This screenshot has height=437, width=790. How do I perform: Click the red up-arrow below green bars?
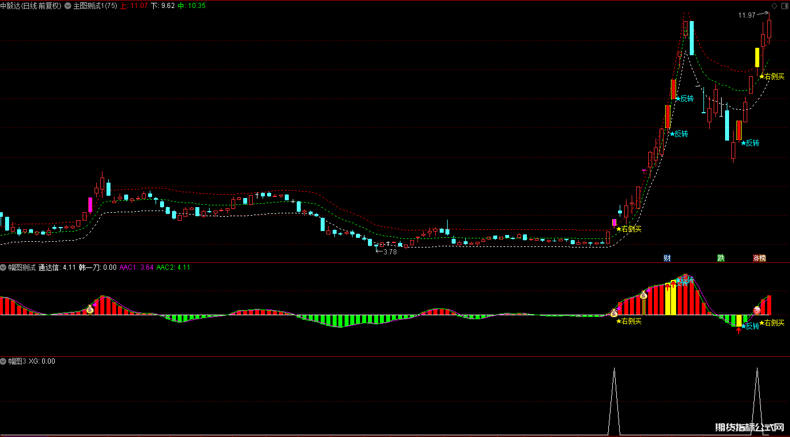[x=739, y=329]
